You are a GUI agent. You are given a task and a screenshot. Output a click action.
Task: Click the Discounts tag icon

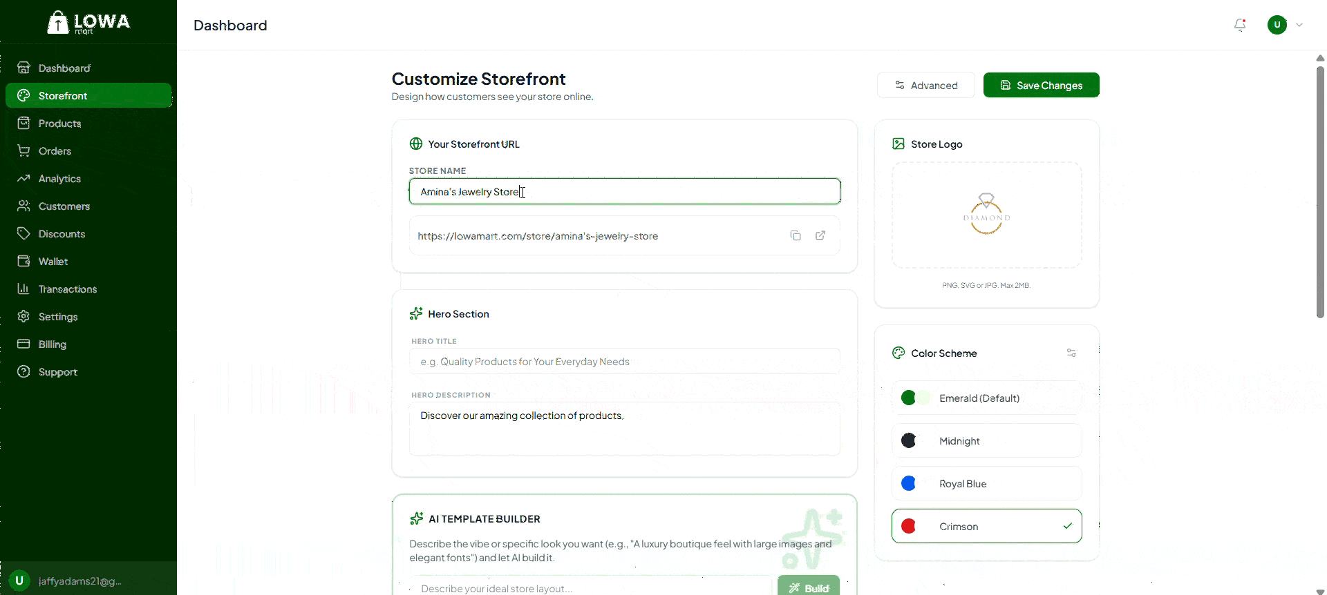pyautogui.click(x=23, y=233)
